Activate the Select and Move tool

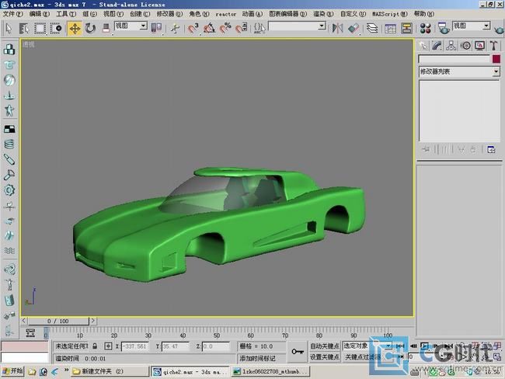tap(75, 28)
